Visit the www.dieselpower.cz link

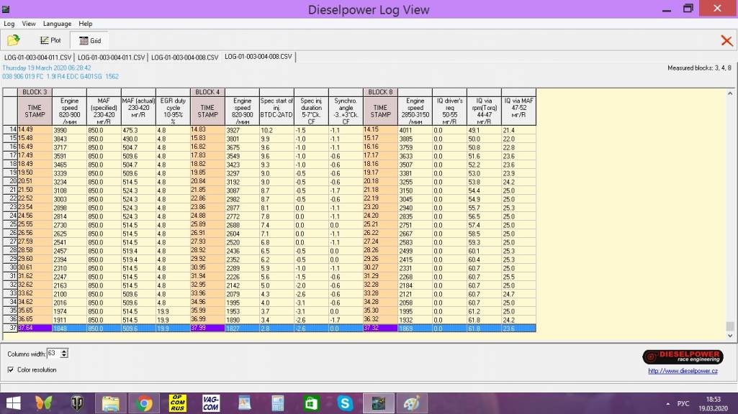point(683,371)
